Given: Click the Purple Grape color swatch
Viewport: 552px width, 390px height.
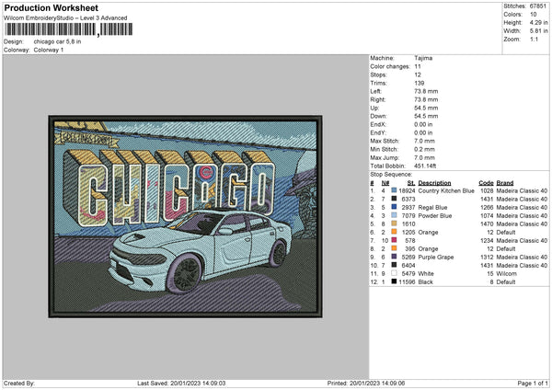Looking at the screenshot, I should click(394, 257).
